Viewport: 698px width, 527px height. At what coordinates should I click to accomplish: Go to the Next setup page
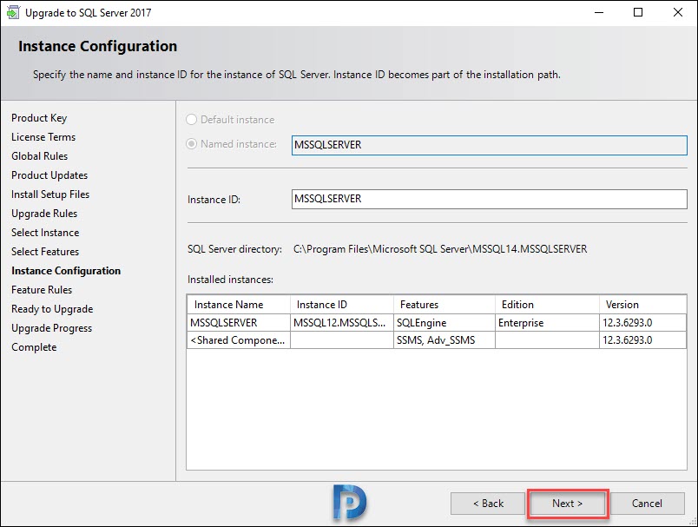pyautogui.click(x=568, y=504)
